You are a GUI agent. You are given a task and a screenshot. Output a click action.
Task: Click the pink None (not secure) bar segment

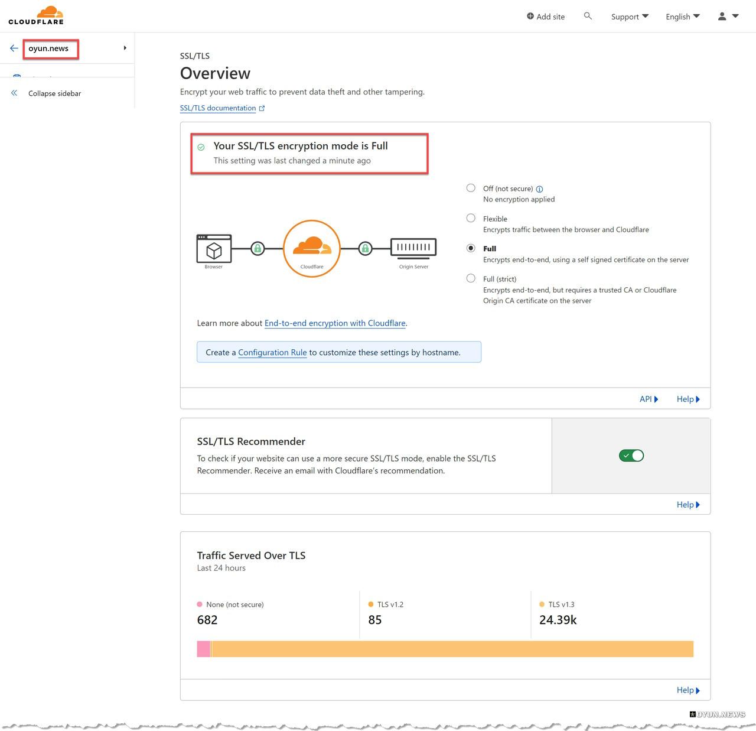[x=203, y=649]
